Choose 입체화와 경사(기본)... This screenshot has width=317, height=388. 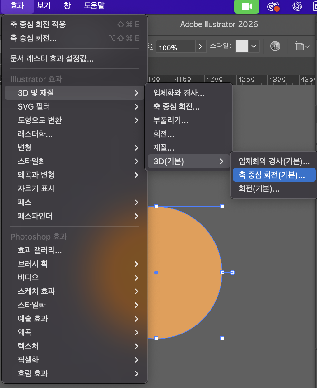click(274, 161)
